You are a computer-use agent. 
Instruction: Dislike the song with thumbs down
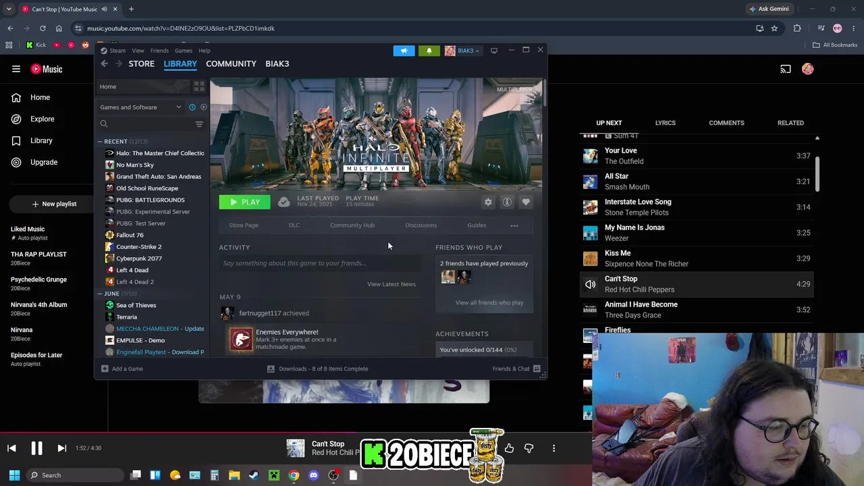[529, 448]
